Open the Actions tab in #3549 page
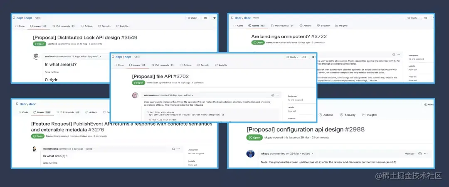The width and height of the screenshot is (449, 187). pyautogui.click(x=87, y=26)
